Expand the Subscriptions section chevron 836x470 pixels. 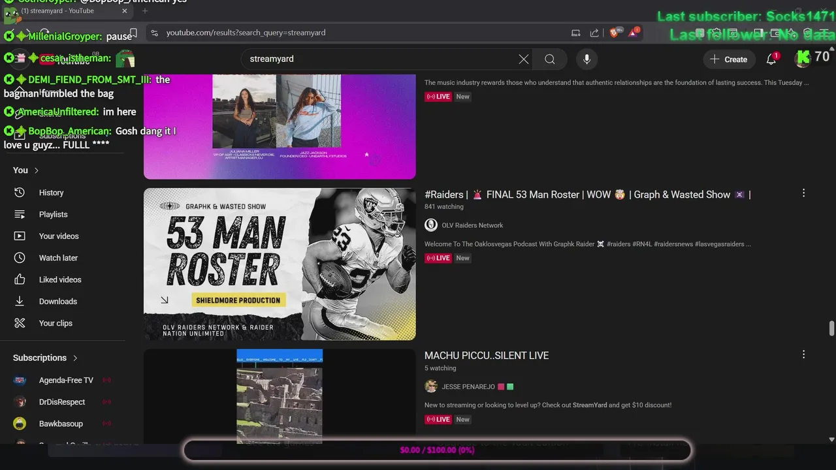click(x=75, y=358)
